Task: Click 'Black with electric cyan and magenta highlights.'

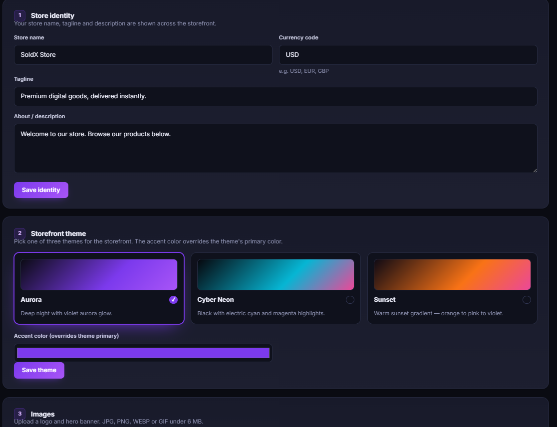Action: click(261, 313)
